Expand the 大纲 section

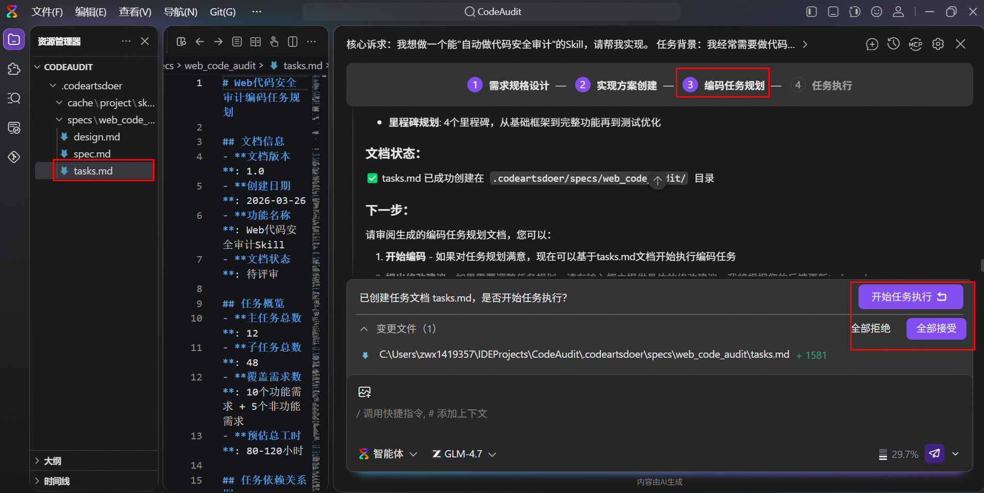(37, 461)
